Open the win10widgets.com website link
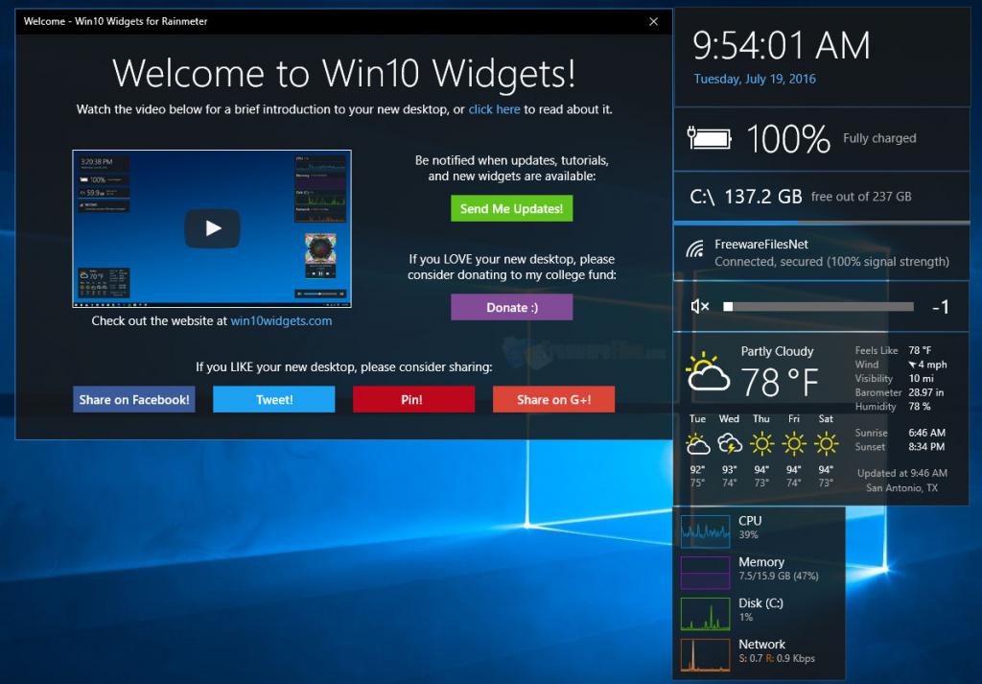 281,321
